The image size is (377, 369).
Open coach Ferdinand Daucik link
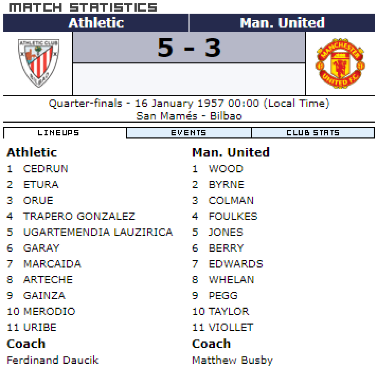[x=52, y=360]
